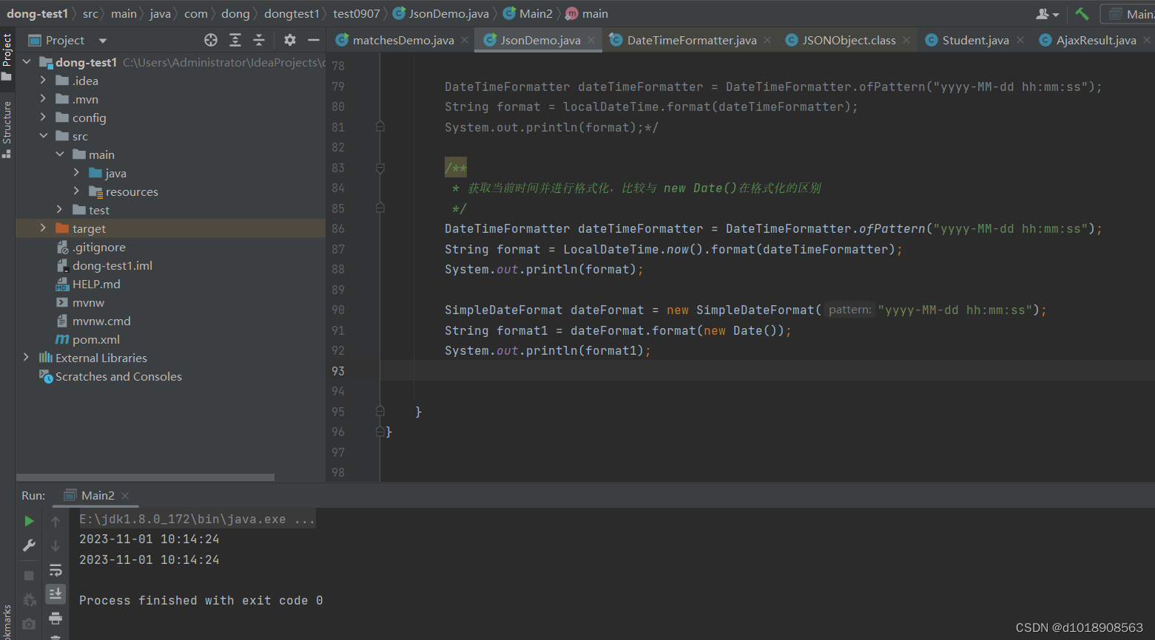The image size is (1155, 640).
Task: Toggle scroll to end in console
Action: (55, 593)
